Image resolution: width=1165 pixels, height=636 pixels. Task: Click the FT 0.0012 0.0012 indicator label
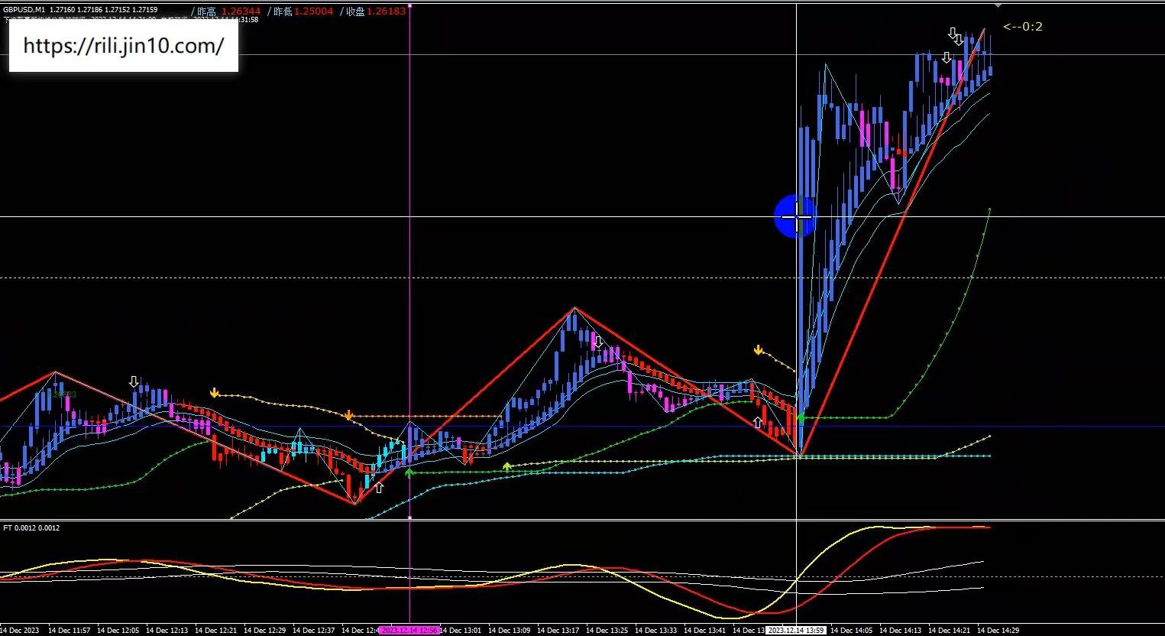31,528
